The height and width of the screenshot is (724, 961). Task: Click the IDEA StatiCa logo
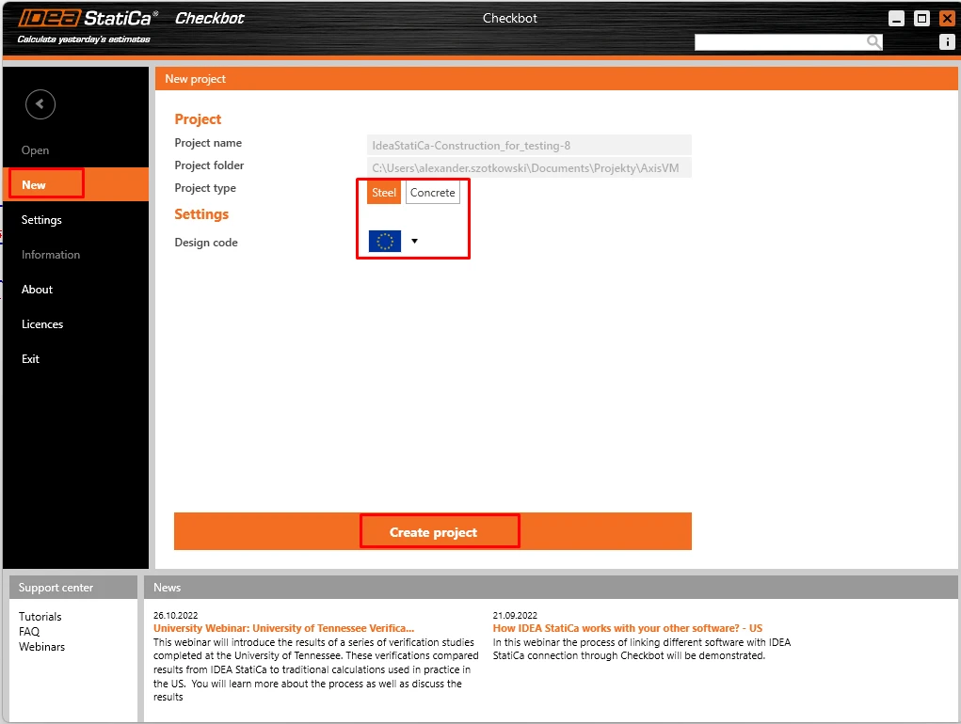click(x=88, y=19)
